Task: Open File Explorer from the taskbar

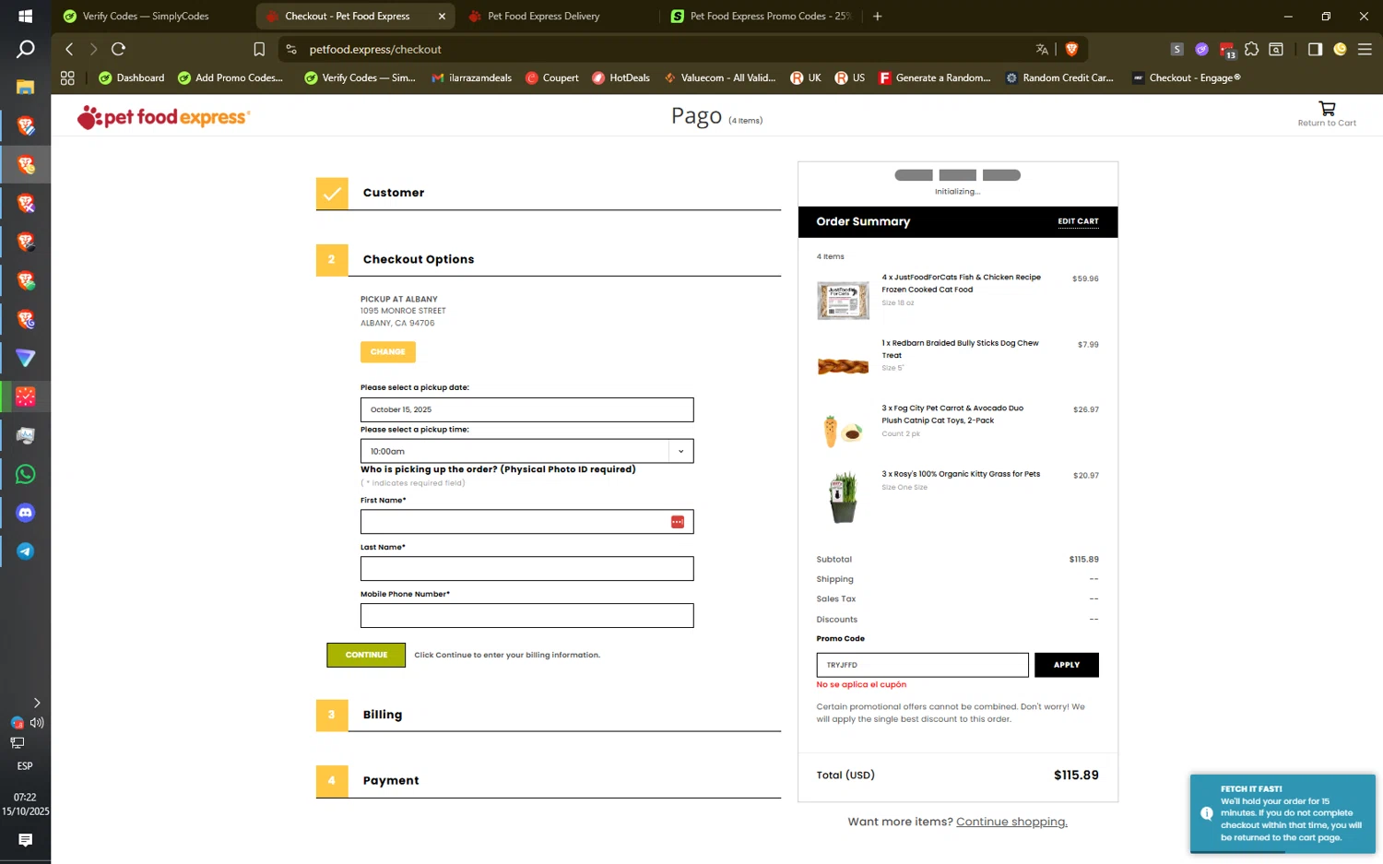Action: coord(25,87)
